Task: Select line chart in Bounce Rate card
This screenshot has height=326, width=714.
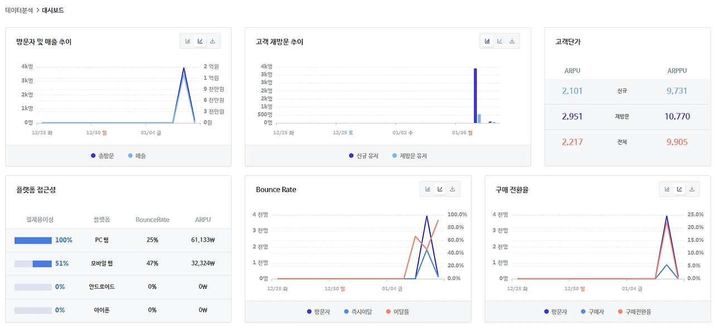Action: 440,189
